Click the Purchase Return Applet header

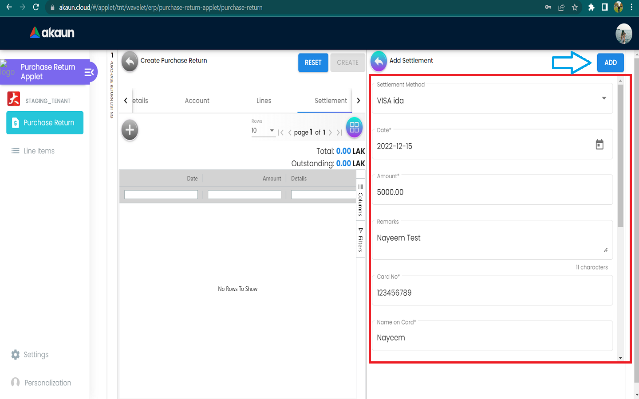48,72
